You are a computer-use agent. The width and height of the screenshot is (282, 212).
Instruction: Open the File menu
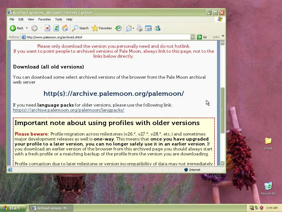[x=12, y=19]
